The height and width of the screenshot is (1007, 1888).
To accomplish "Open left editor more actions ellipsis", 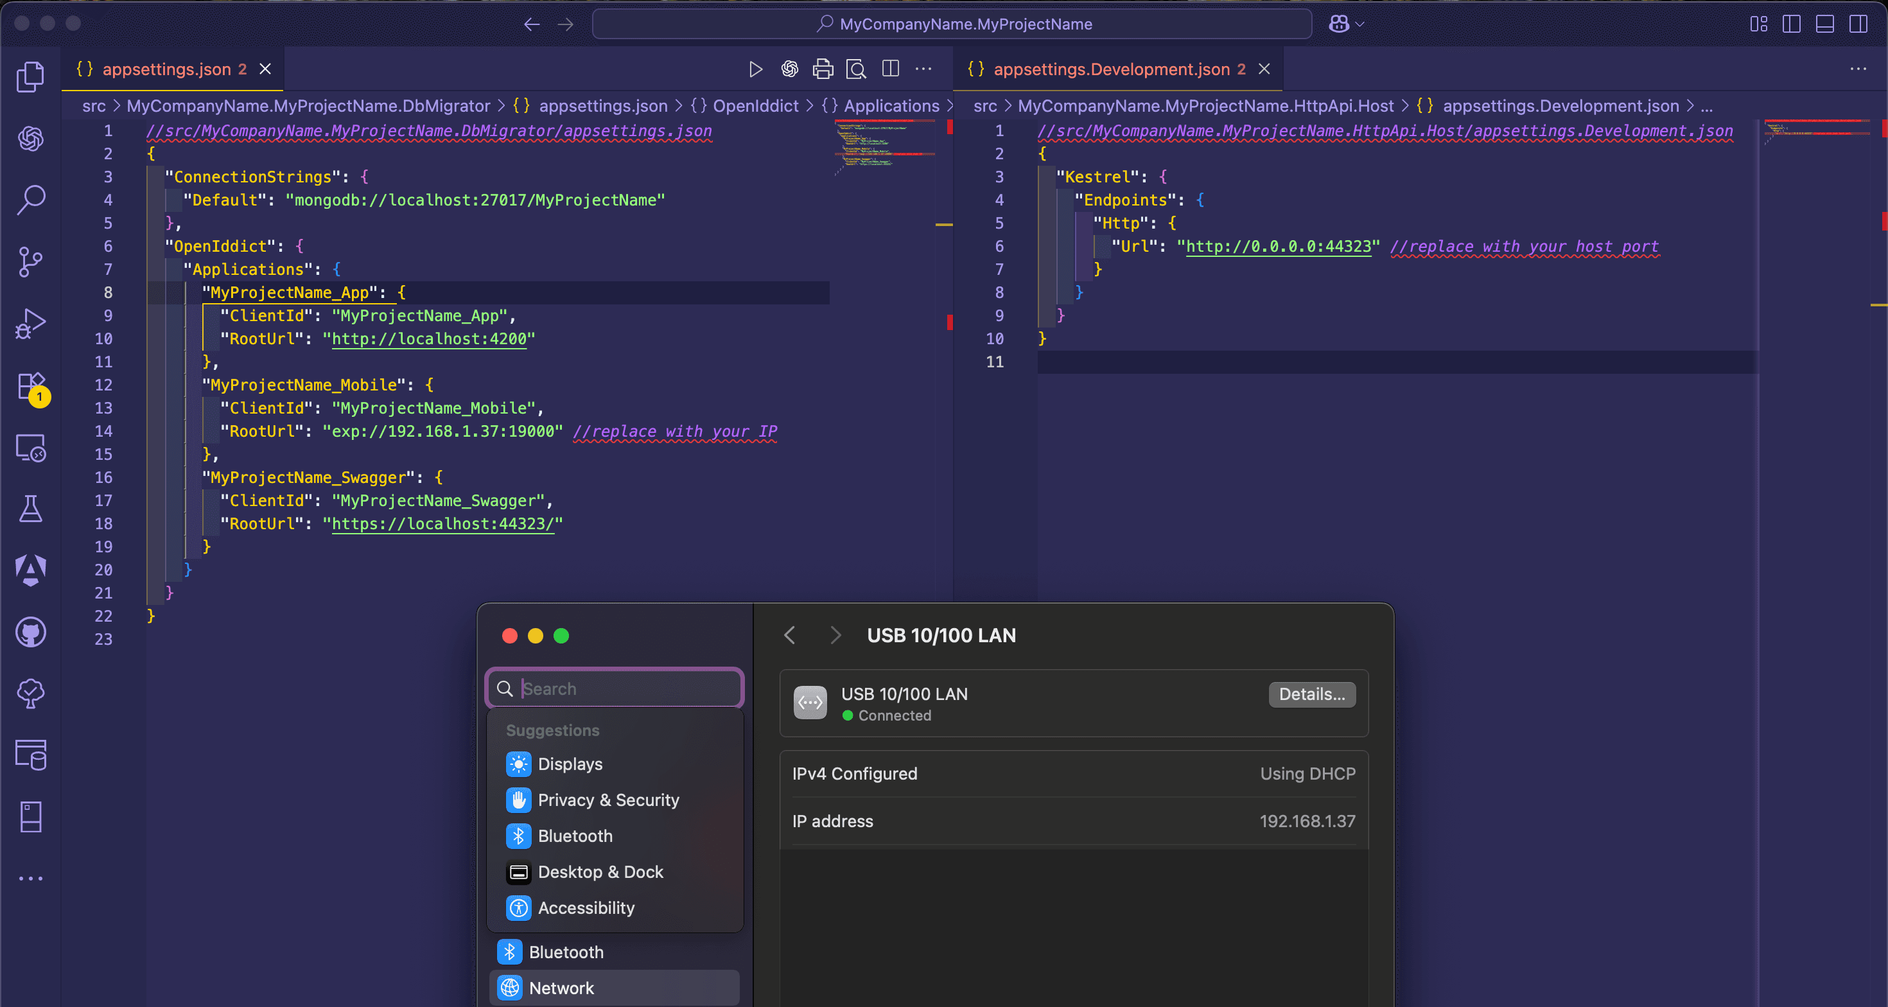I will pyautogui.click(x=923, y=69).
